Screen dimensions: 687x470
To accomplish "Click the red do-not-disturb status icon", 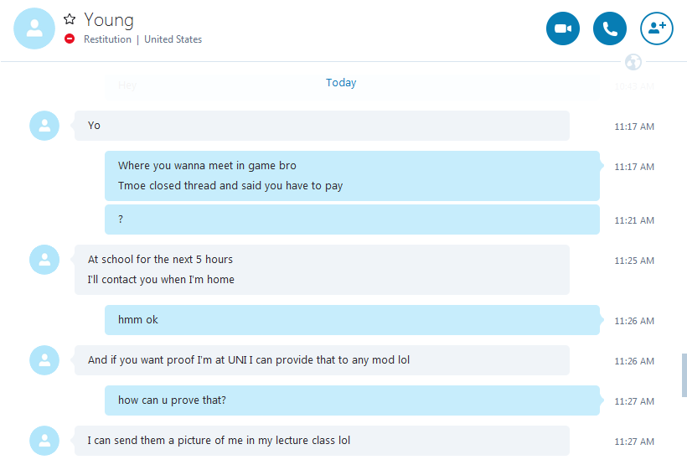I will click(x=70, y=39).
